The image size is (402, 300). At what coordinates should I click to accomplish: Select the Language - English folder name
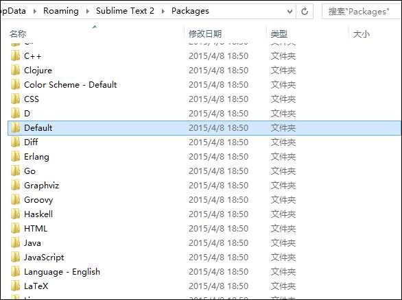pos(62,272)
